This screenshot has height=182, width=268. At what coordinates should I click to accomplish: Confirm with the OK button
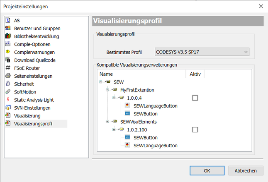pyautogui.click(x=207, y=170)
